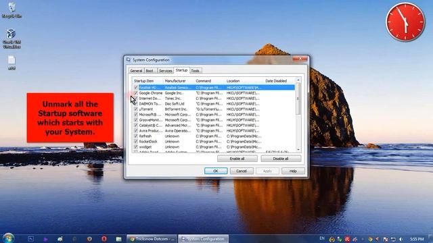The height and width of the screenshot is (243, 433).
Task: Select the 'BitTorrent Inc.' manufacturer cell
Action: pos(176,109)
